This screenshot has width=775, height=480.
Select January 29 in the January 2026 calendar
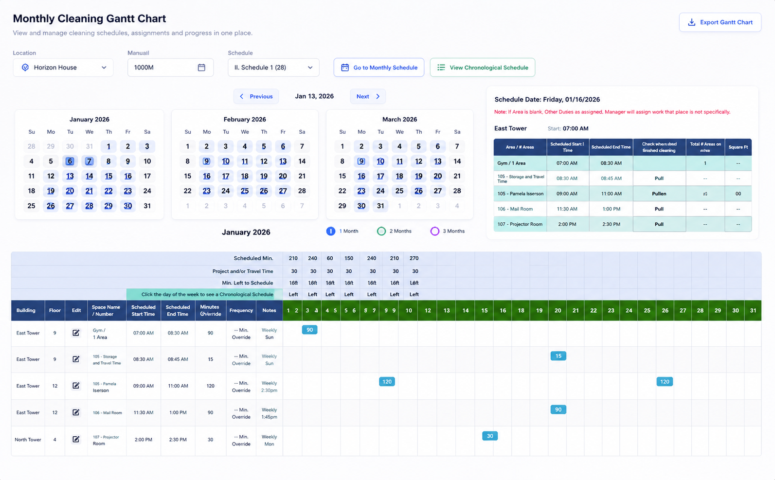coord(108,206)
